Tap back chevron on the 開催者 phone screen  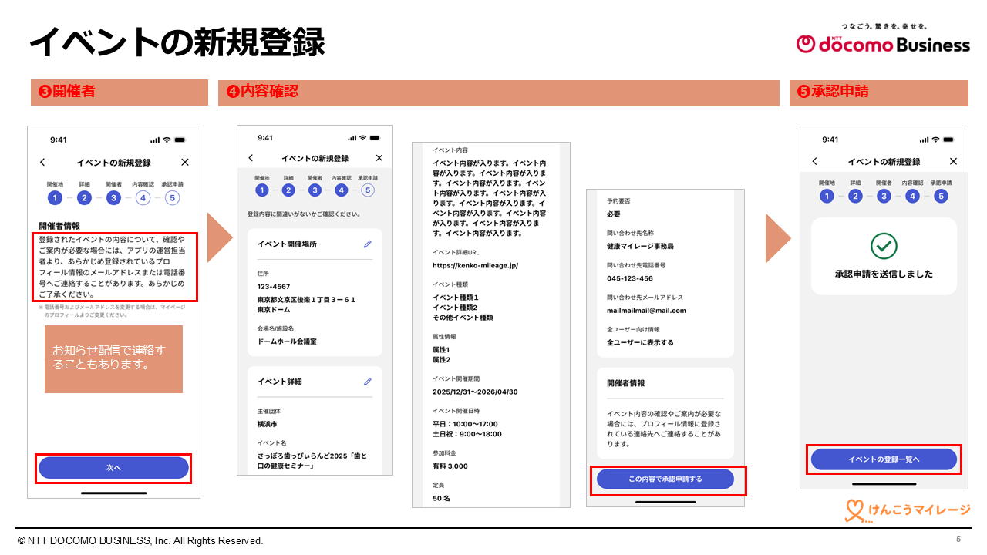[42, 163]
